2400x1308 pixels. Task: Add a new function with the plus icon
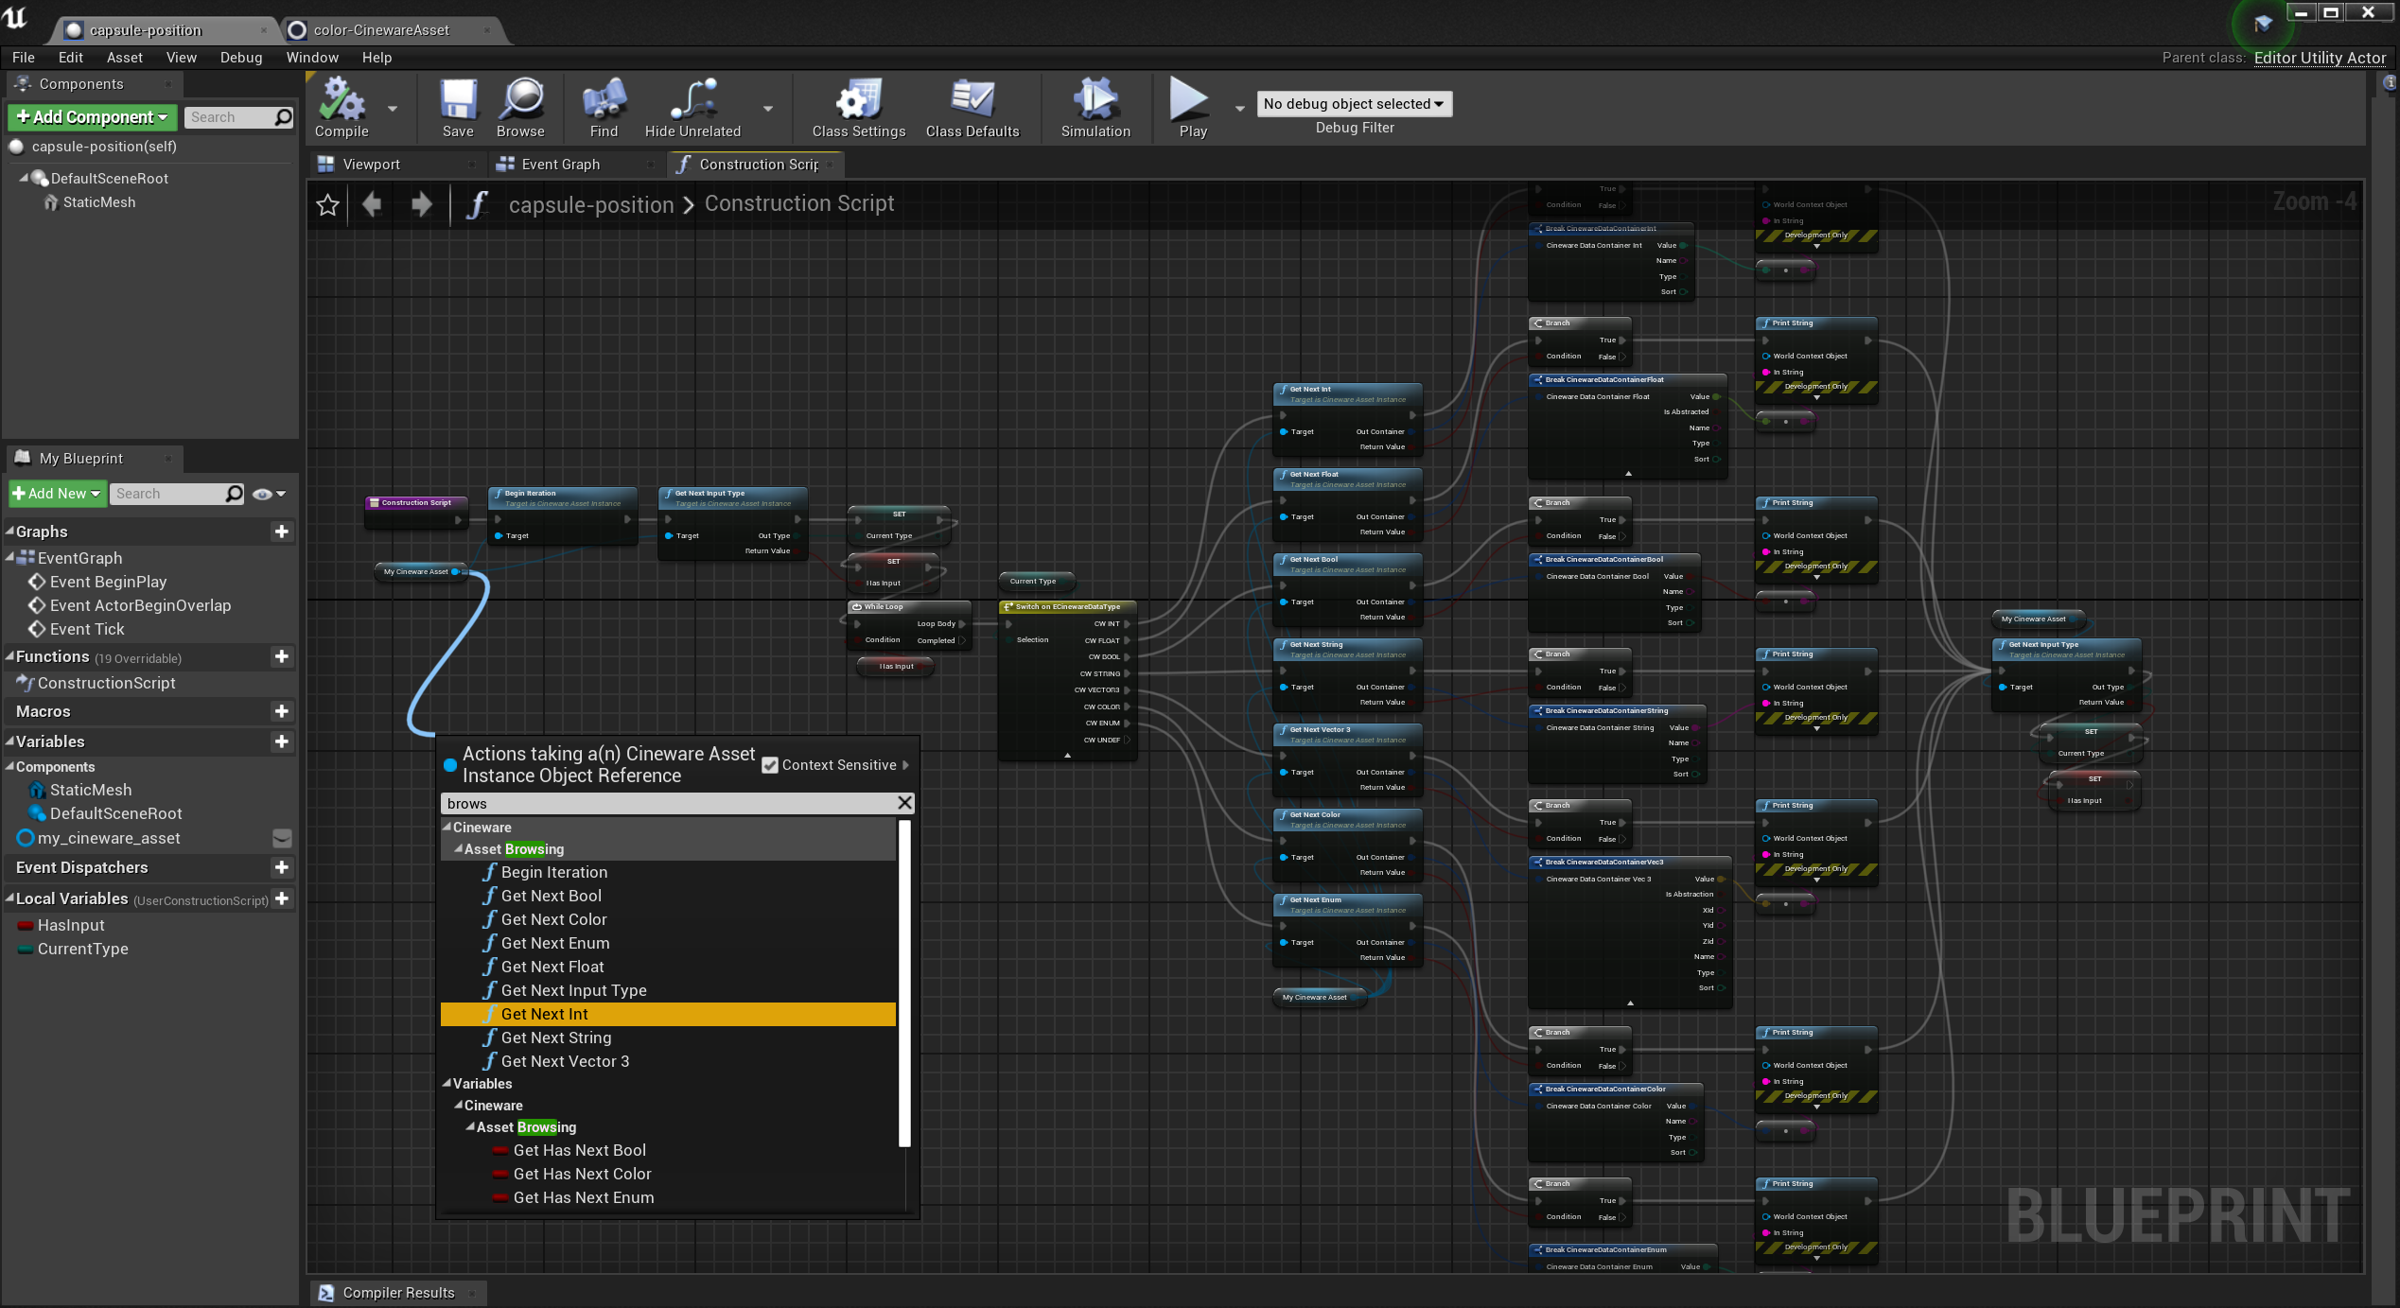(x=281, y=656)
